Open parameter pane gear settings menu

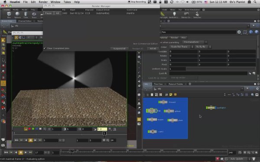(239, 32)
